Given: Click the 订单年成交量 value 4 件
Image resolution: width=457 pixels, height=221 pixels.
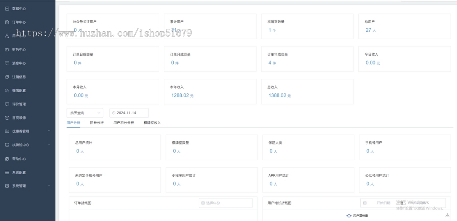Looking at the screenshot, I should (x=272, y=63).
